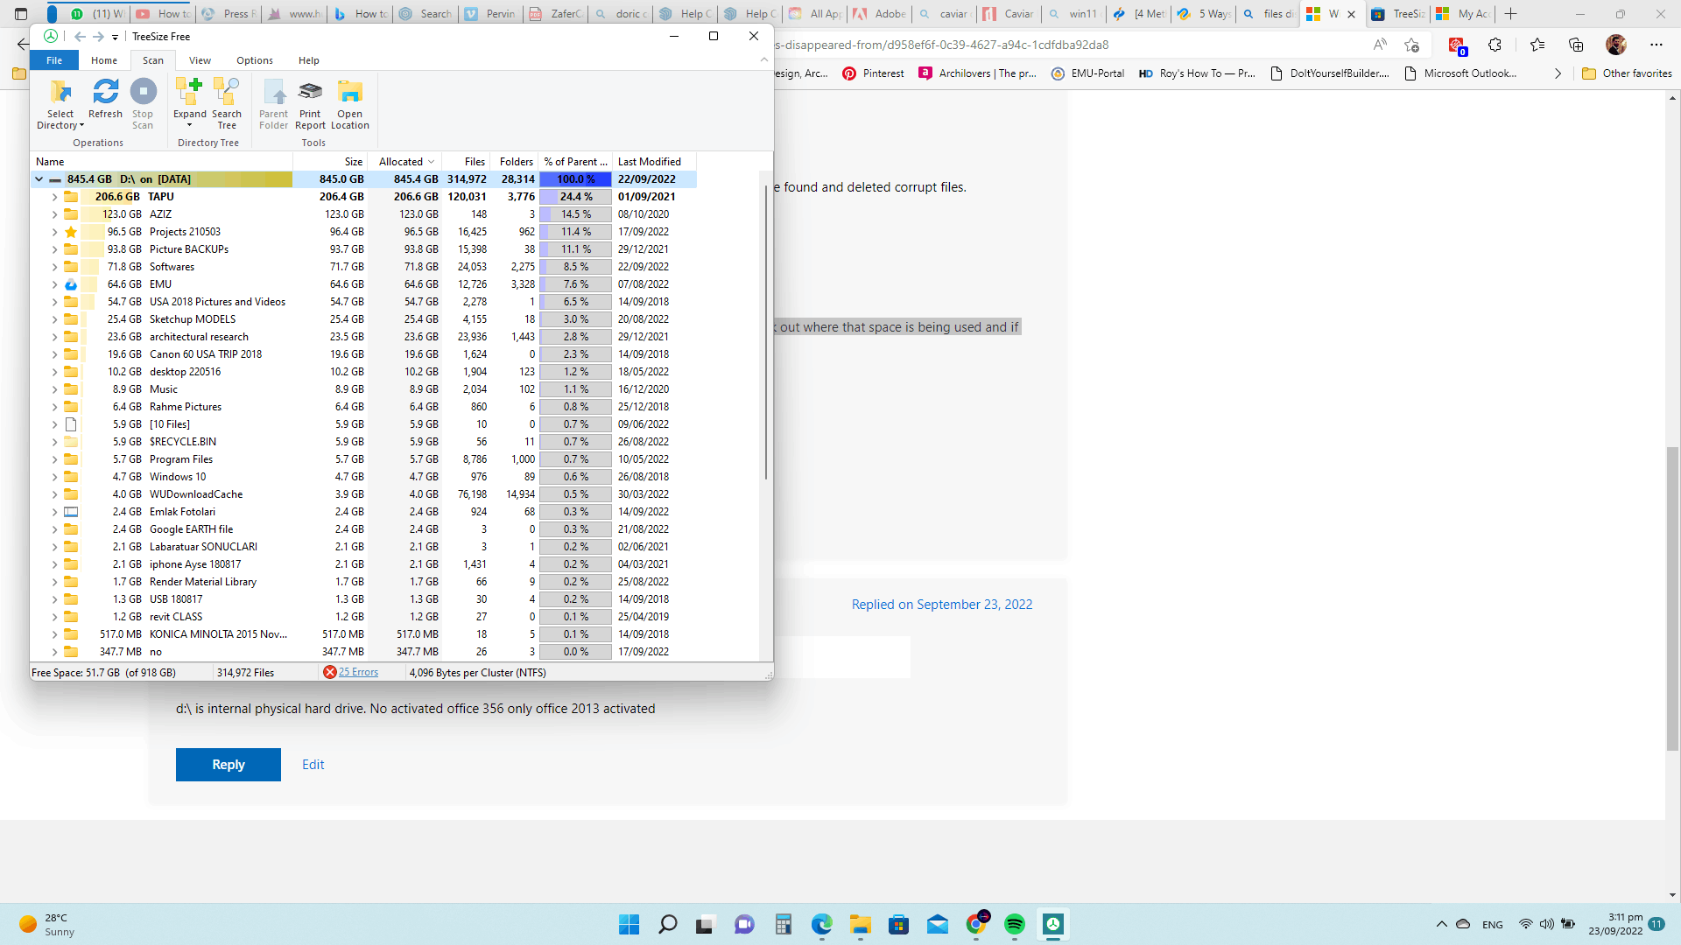This screenshot has width=1681, height=945.
Task: Click the forward arrow in TreeSize title bar
Action: coord(98,37)
